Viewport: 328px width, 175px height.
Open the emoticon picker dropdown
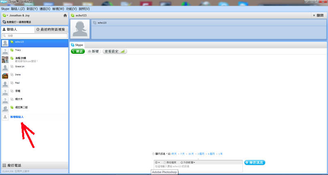157,162
